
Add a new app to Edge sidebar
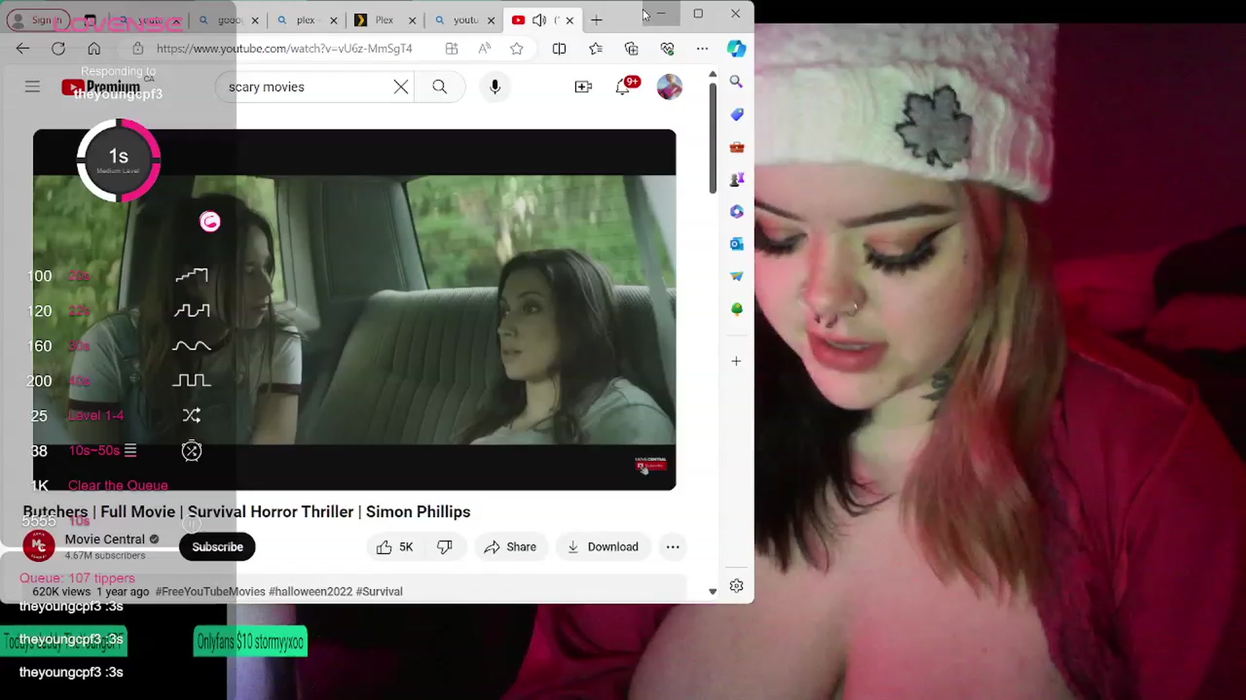(736, 361)
